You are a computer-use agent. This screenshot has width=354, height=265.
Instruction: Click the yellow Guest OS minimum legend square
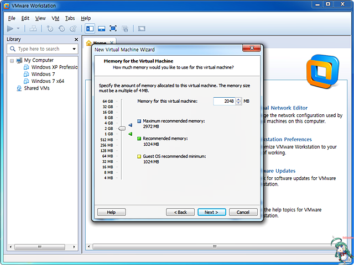[x=139, y=156]
